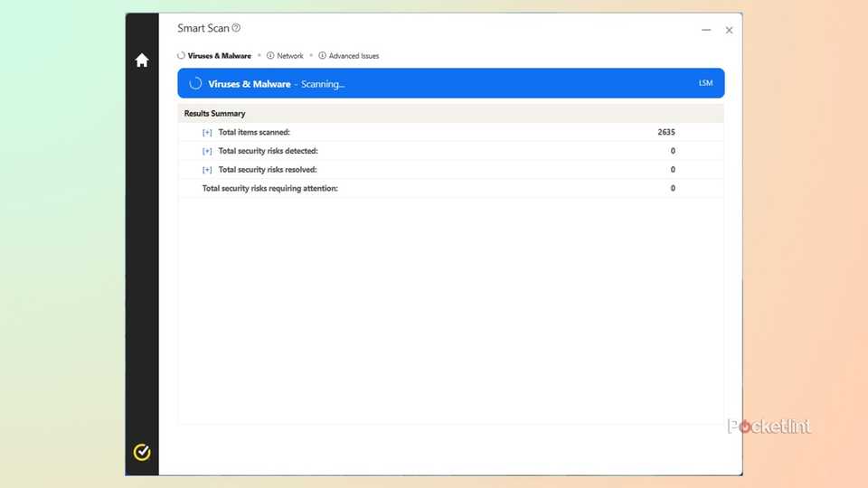Expand Total security risks resolved row
Image resolution: width=868 pixels, height=488 pixels.
tap(207, 170)
